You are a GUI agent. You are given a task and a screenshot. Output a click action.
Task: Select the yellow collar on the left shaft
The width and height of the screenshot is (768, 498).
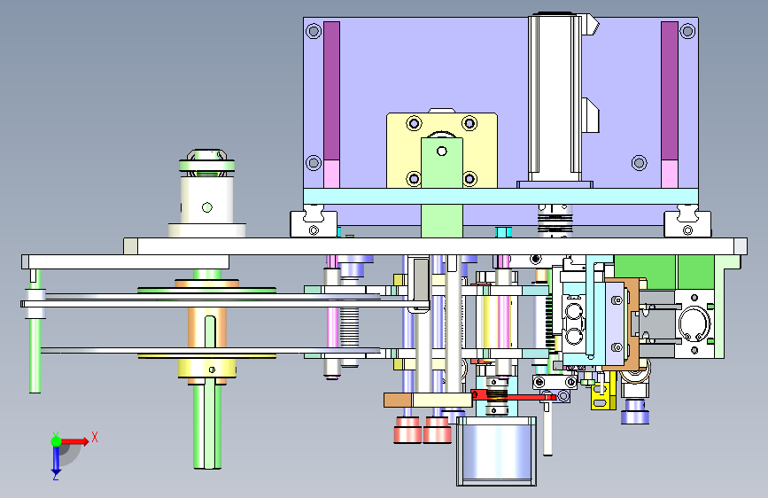coord(206,369)
